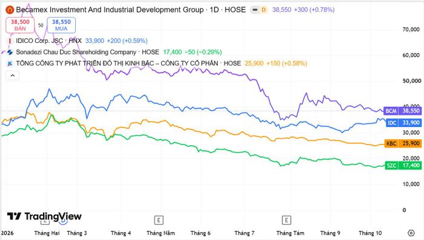Open chart settings gear icon
This screenshot has width=424, height=240.
click(411, 233)
